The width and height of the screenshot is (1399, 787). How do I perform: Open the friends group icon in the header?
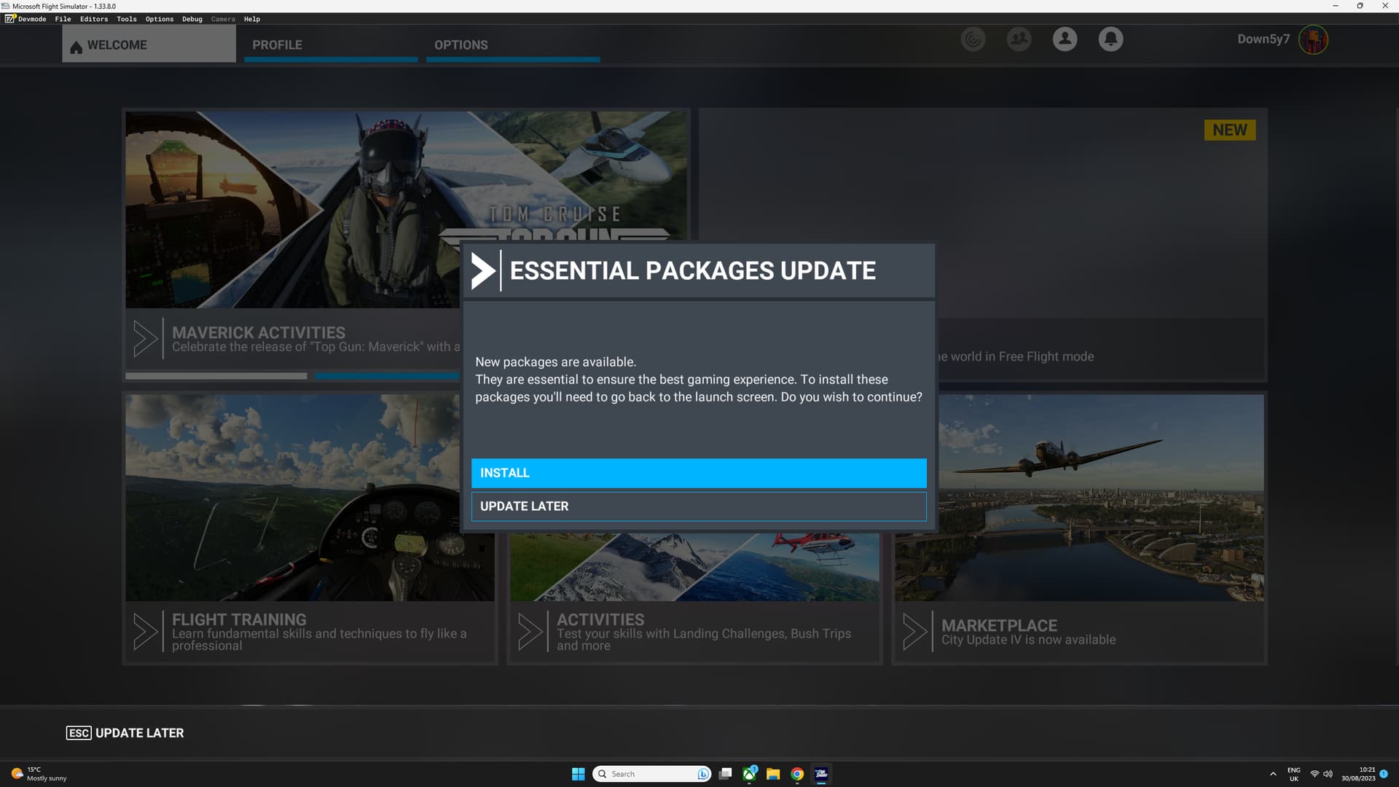click(x=1019, y=39)
